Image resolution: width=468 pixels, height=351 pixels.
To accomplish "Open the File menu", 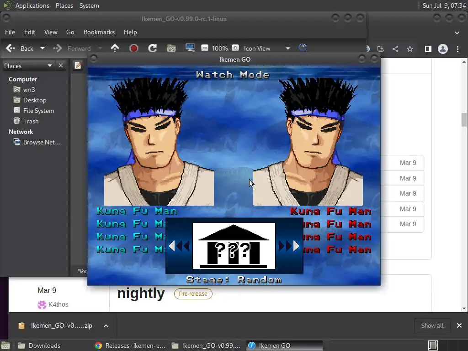I will 10,32.
